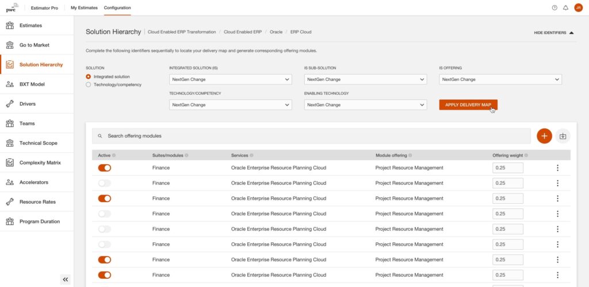Click the info icon next to Offering weight header
The image size is (589, 287).
click(x=526, y=155)
